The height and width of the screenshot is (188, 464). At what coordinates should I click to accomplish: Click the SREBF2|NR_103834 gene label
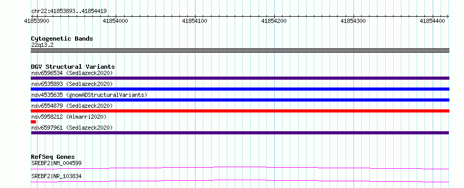coord(56,177)
